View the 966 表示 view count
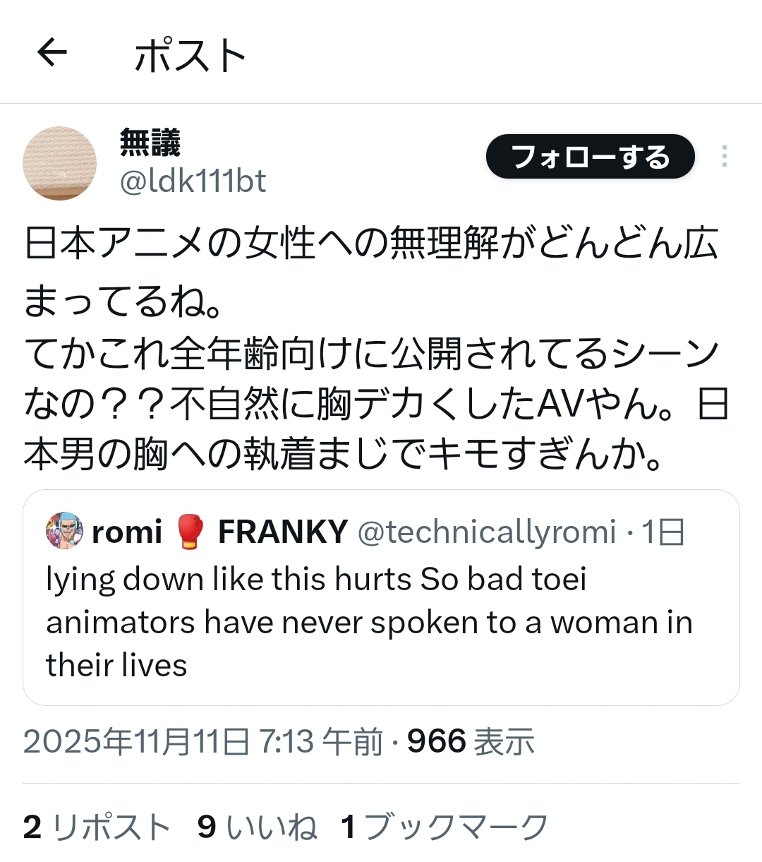This screenshot has height=862, width=762. (471, 742)
